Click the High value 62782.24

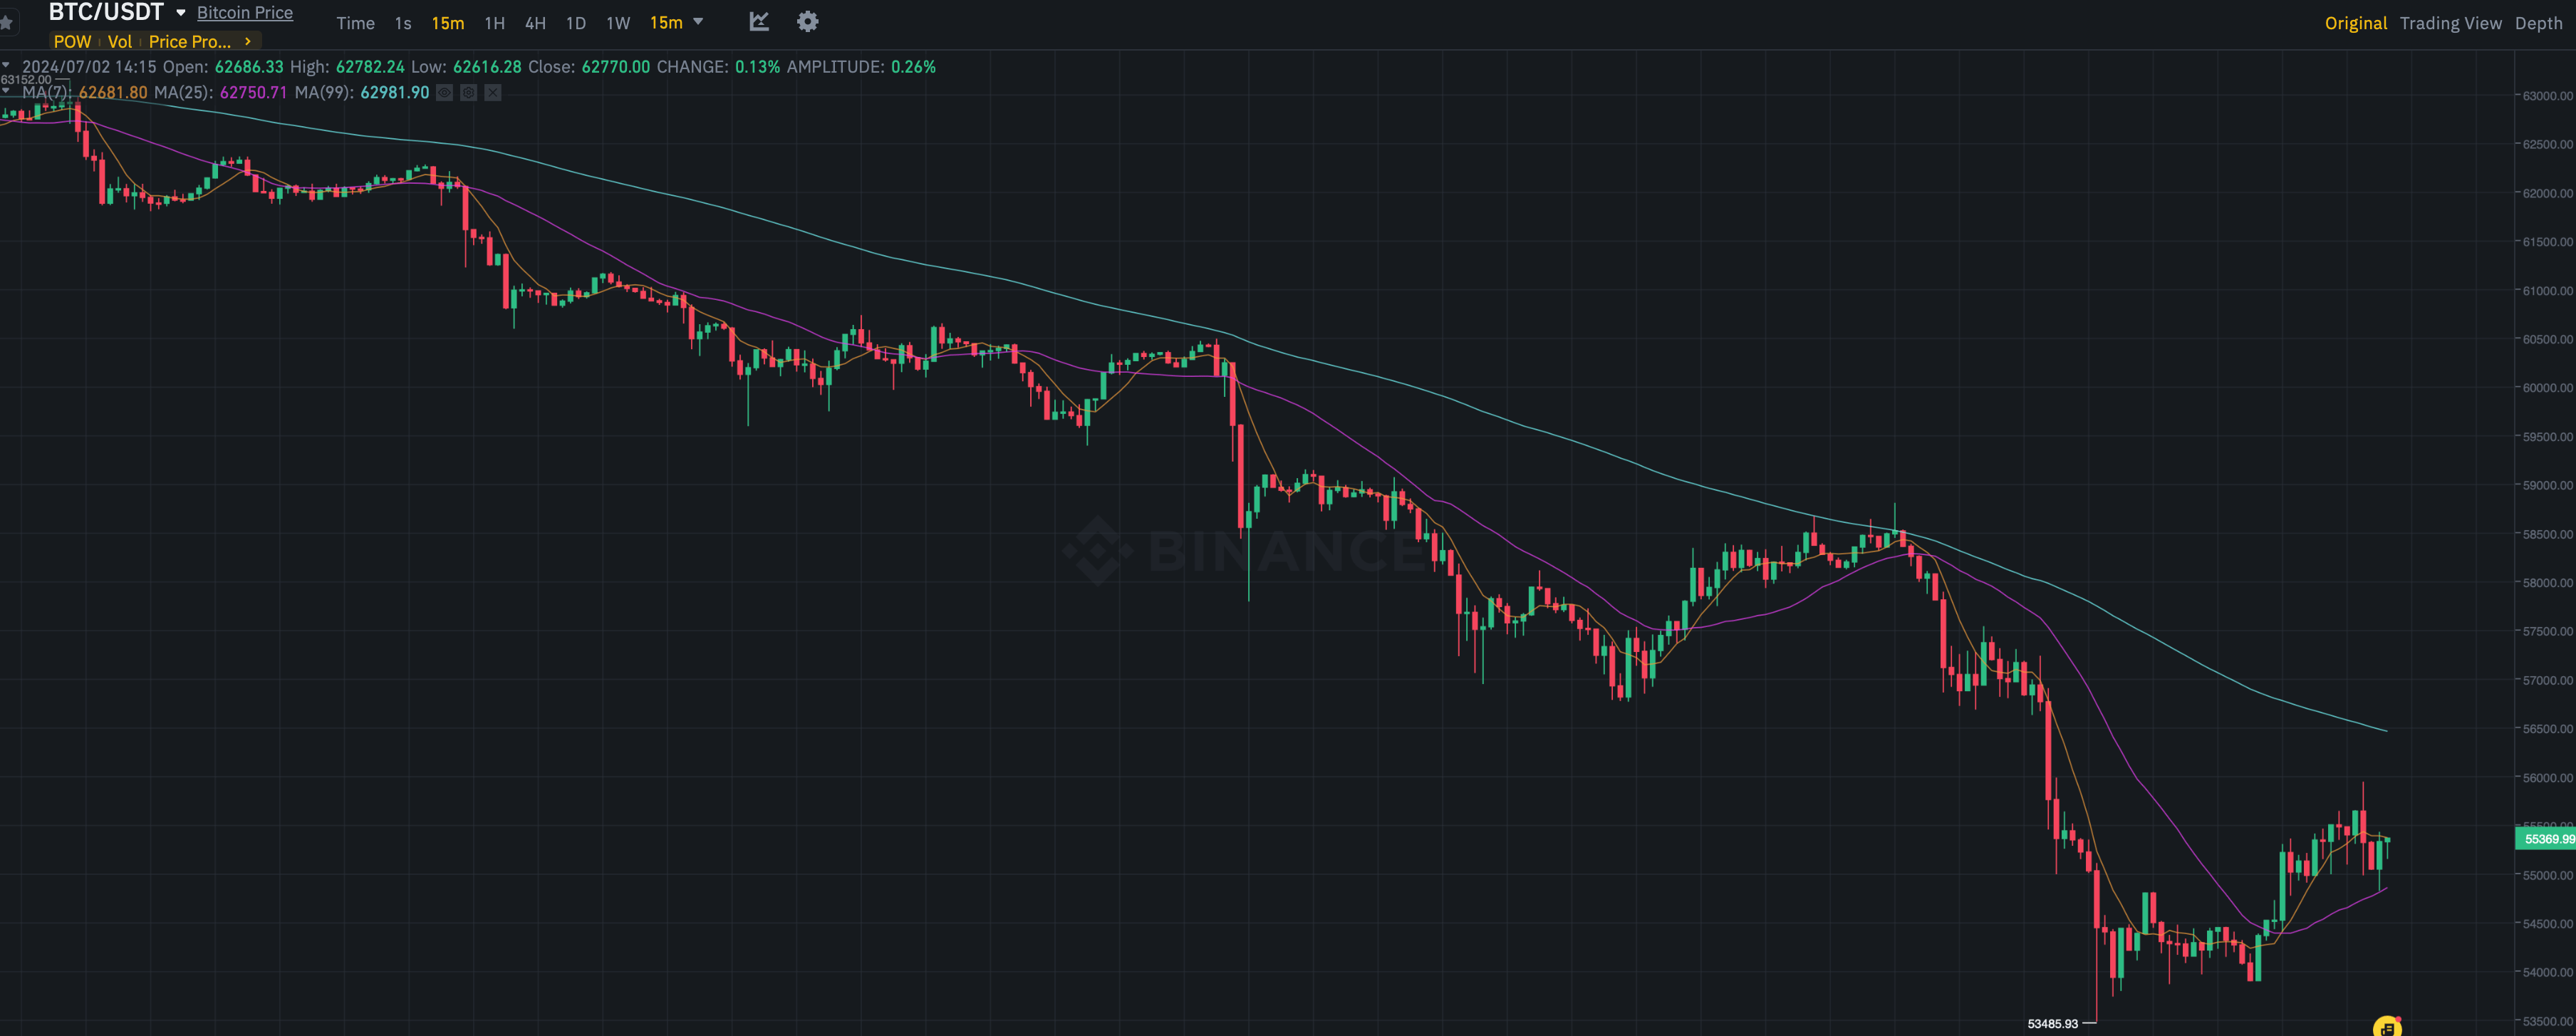click(x=370, y=67)
